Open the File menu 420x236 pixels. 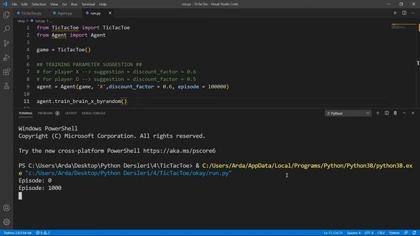(14, 5)
